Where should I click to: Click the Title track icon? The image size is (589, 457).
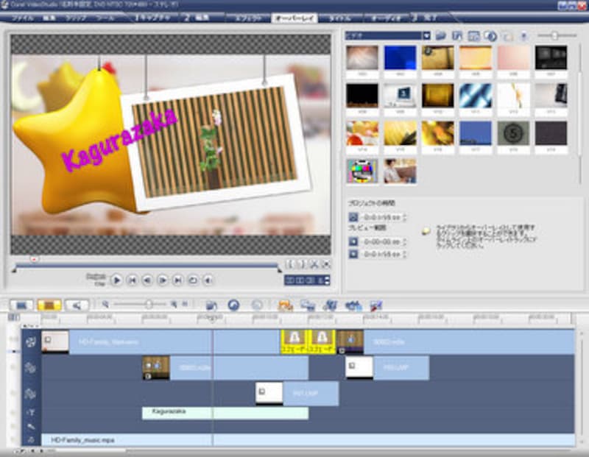(30, 413)
